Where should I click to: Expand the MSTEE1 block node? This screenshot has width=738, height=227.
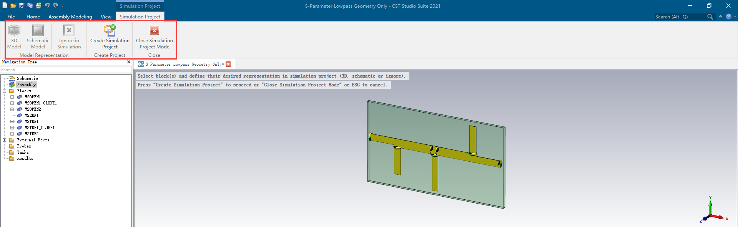12,122
